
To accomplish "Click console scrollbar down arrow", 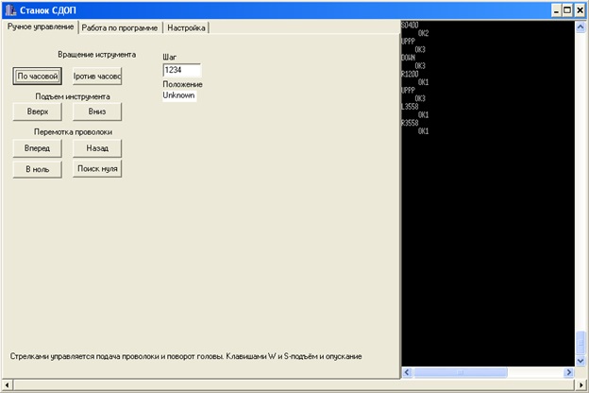I will click(x=581, y=361).
